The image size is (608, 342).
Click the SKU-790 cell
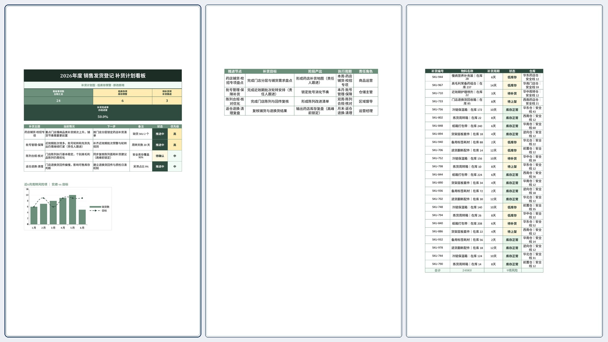click(x=438, y=264)
